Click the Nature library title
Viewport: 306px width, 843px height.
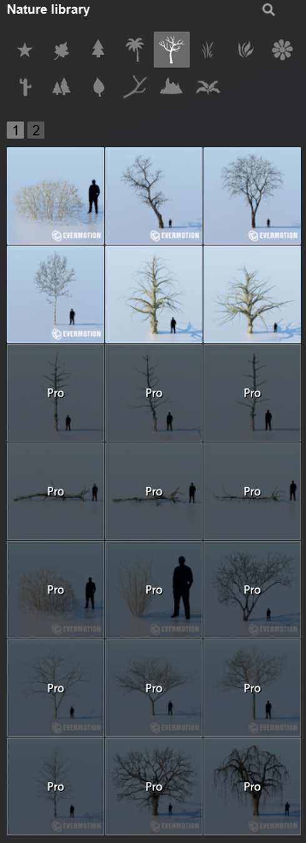48,9
